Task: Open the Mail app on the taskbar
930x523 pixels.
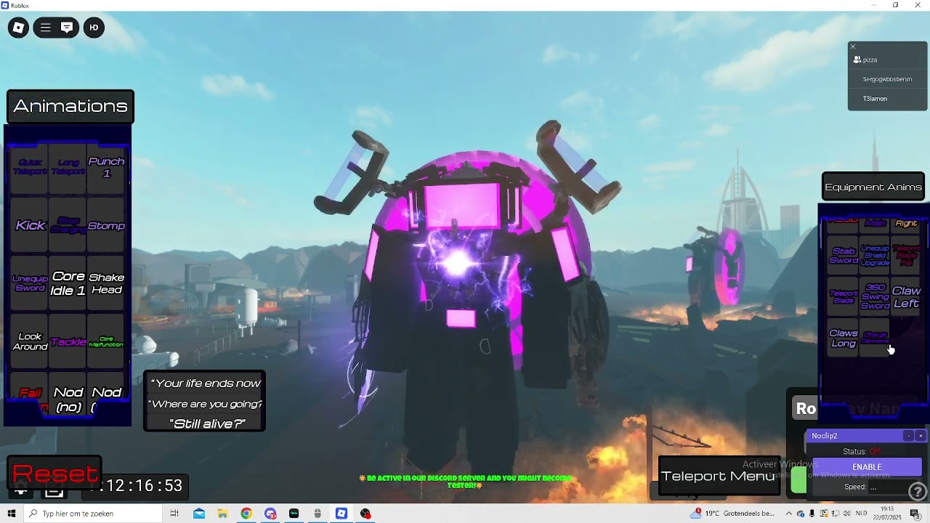Action: point(199,514)
